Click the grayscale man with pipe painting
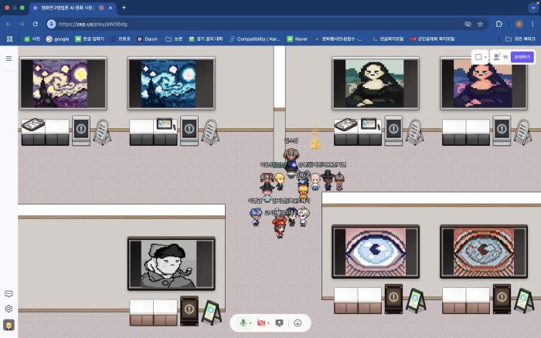The image size is (541, 338). tap(172, 264)
